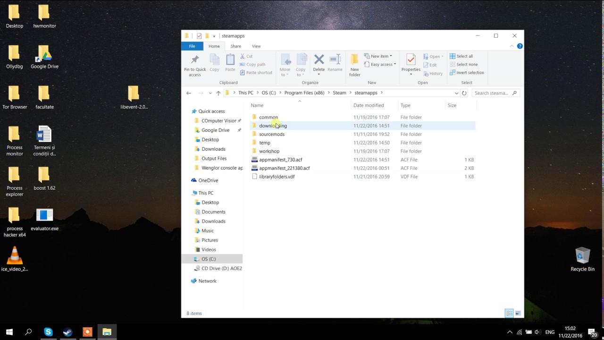Screen dimensions: 604x340
Task: Click Invert selection
Action: click(x=467, y=73)
